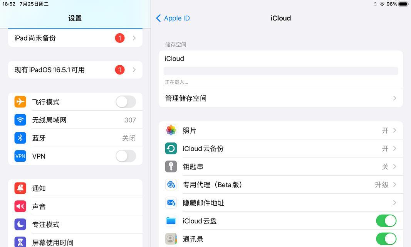Open 屏幕使用时间 screen time settings
411x247 pixels.
coord(75,241)
